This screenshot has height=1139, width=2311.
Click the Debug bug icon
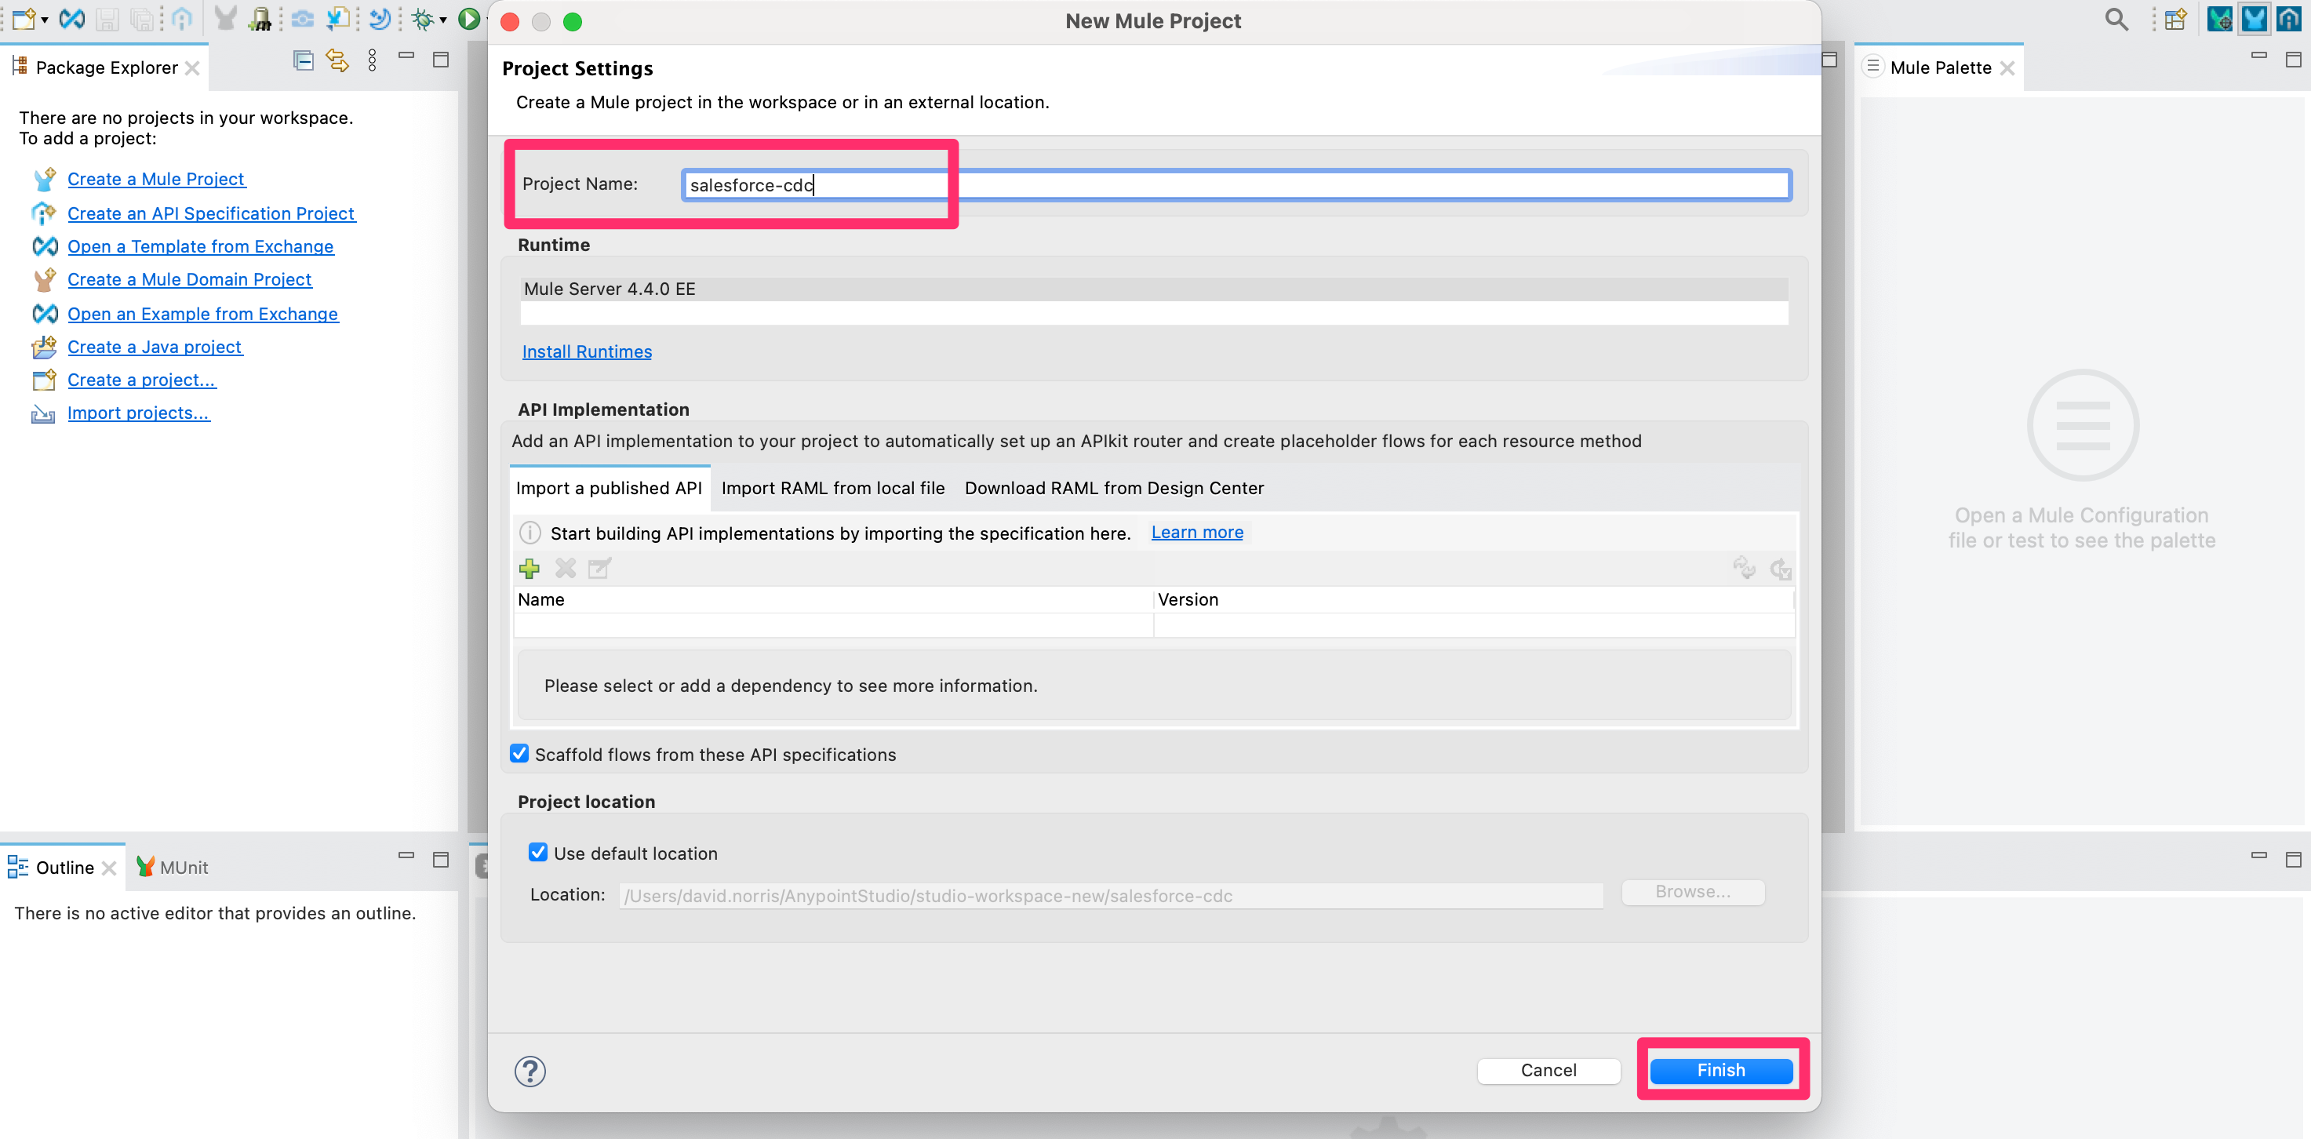tap(422, 19)
